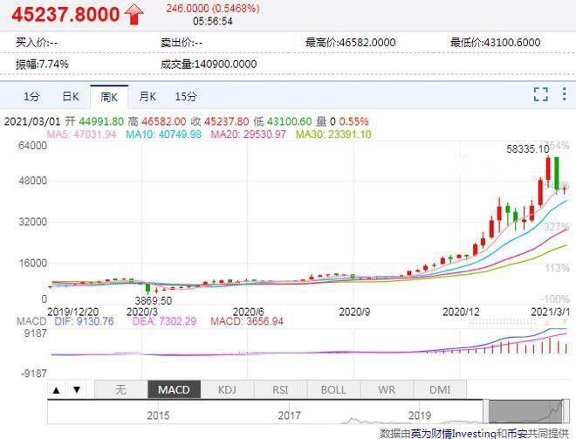Image resolution: width=576 pixels, height=439 pixels.
Task: Click the 2017 area of overview timeline
Action: pyautogui.click(x=289, y=415)
